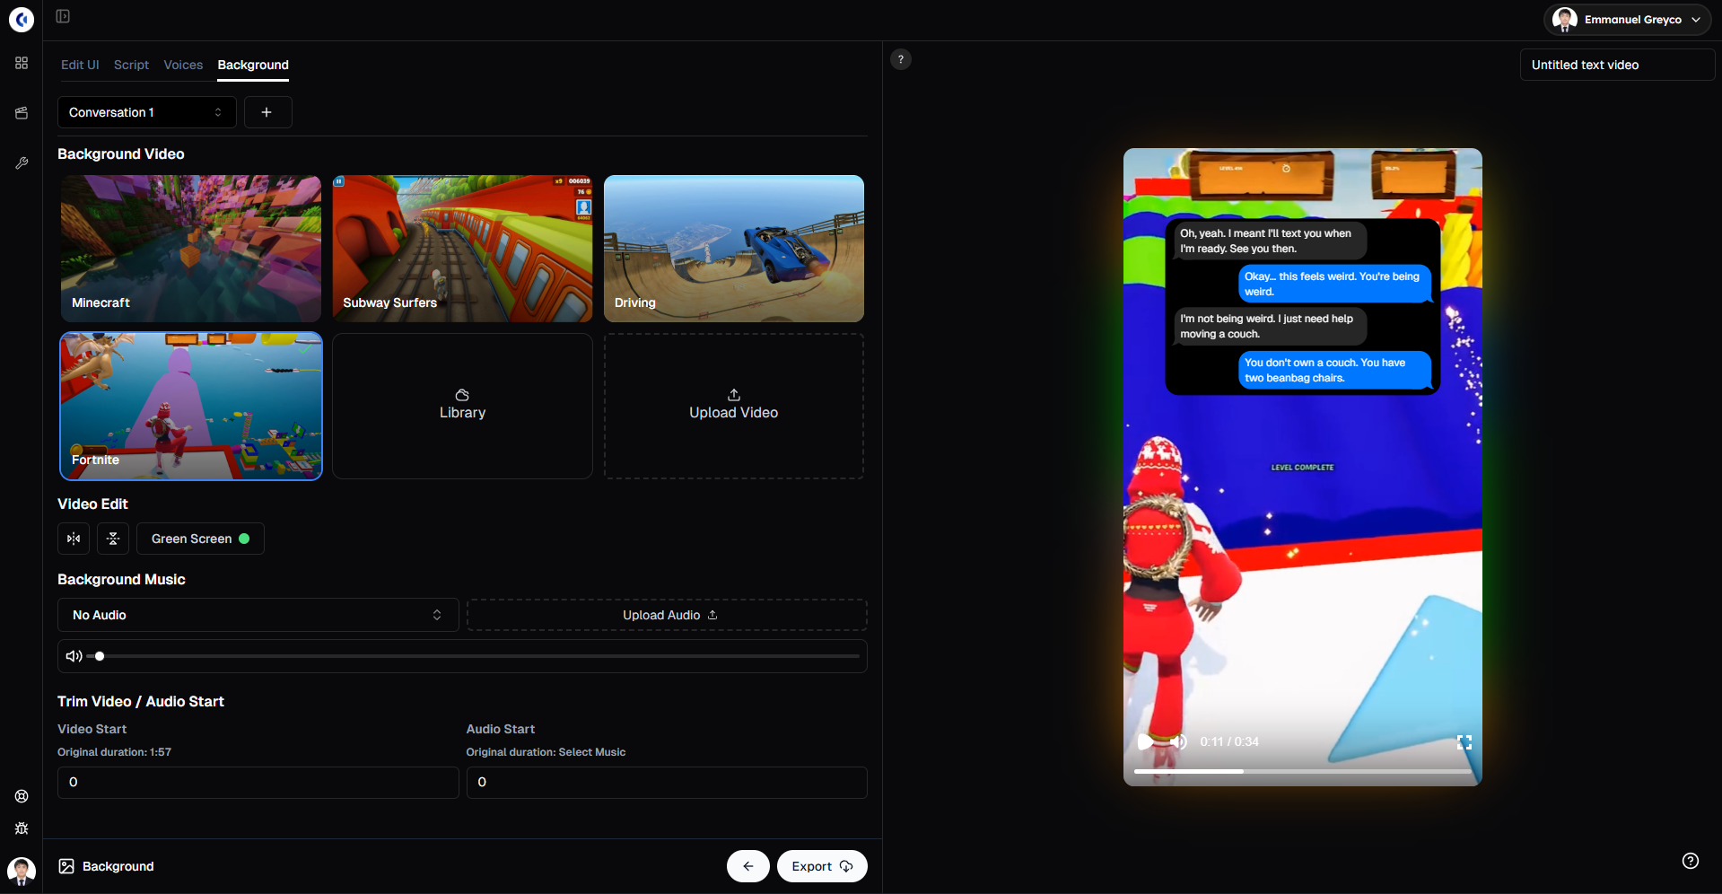Edit the Untitled text video title field
The height and width of the screenshot is (894, 1722).
click(x=1617, y=65)
